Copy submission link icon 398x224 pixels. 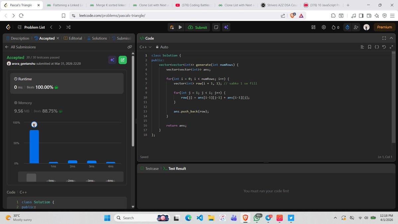[x=130, y=47]
